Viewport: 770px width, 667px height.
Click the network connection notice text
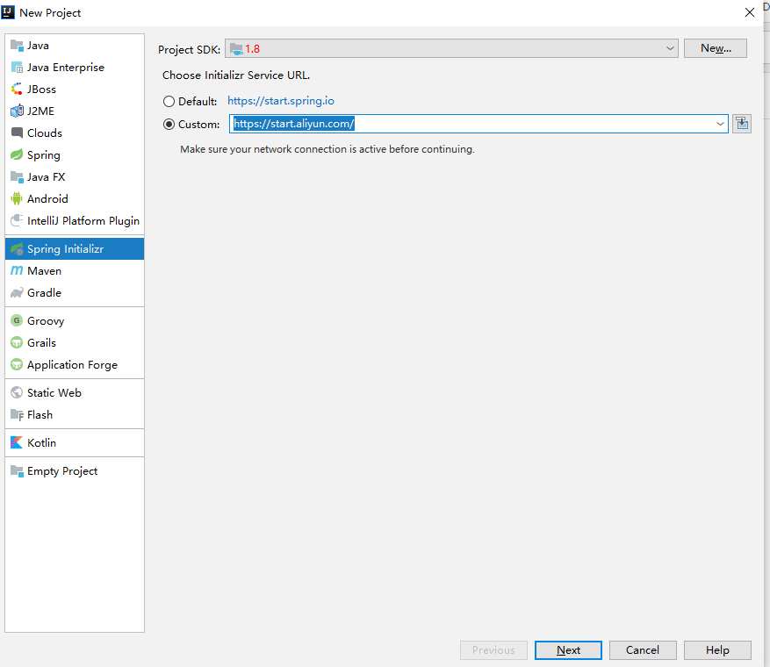[327, 149]
